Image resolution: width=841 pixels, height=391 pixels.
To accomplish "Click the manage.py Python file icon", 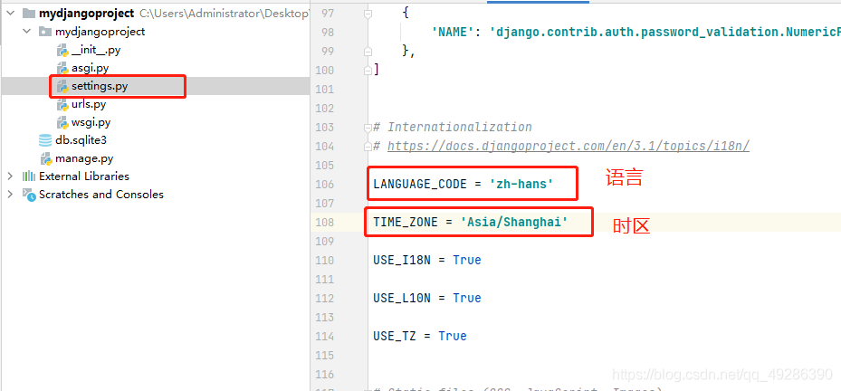I will (x=47, y=158).
